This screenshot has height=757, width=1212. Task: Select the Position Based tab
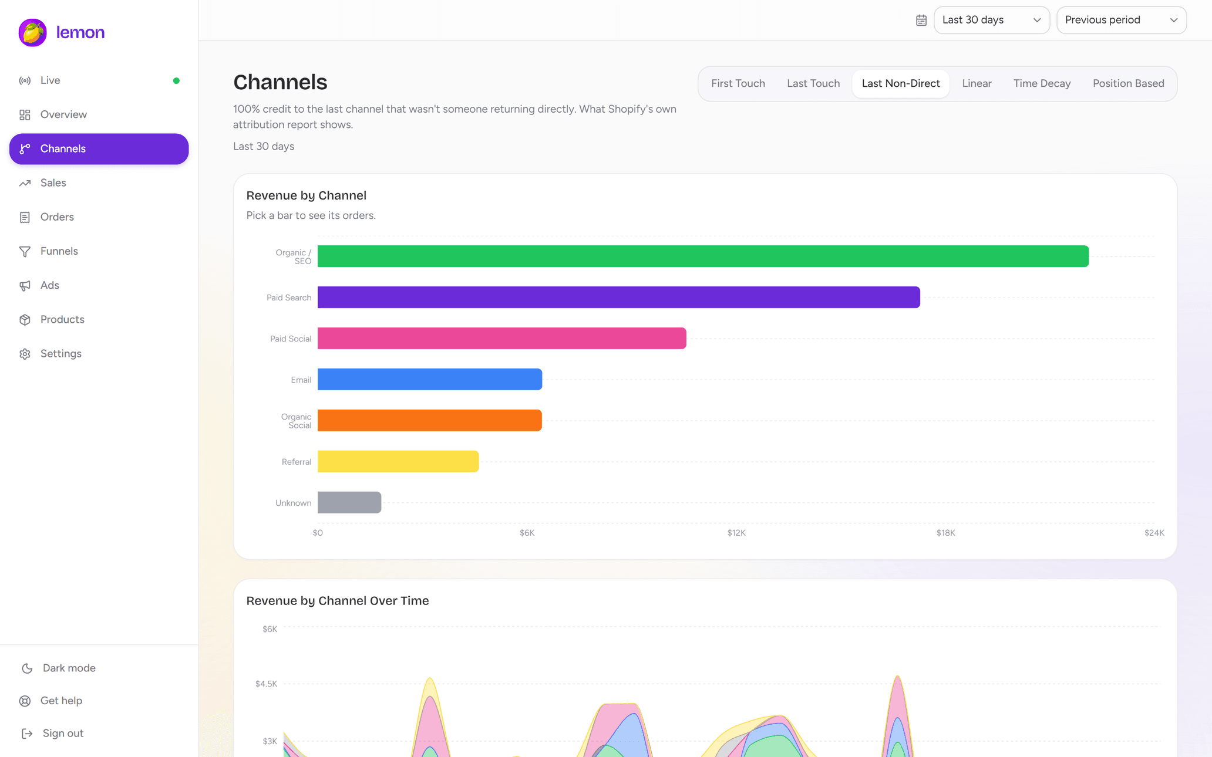(x=1128, y=83)
